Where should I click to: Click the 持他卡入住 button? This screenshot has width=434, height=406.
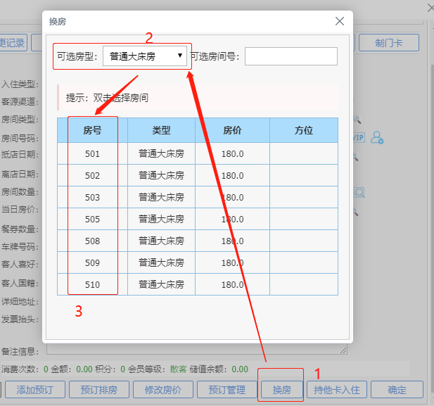(337, 390)
